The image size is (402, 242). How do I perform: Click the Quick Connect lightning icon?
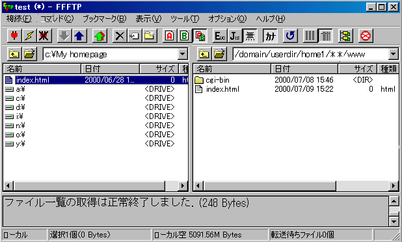[x=29, y=36]
